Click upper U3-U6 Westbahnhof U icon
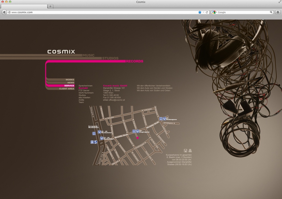The width and height of the screenshot is (282, 199). tap(99, 132)
